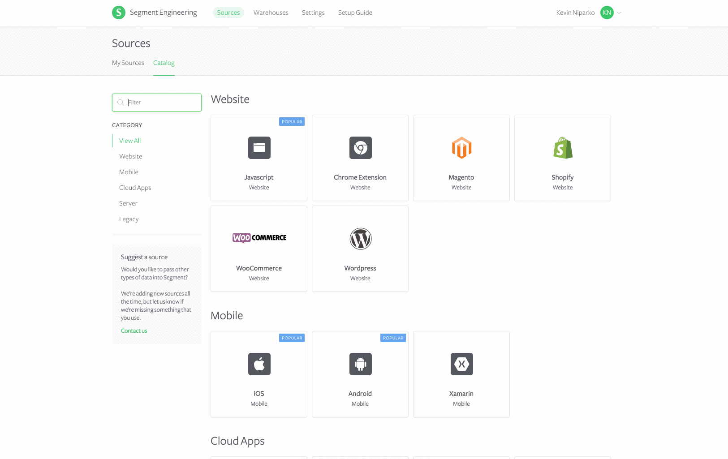Open the Setup Guide page
Image resolution: width=728 pixels, height=459 pixels.
tap(355, 13)
